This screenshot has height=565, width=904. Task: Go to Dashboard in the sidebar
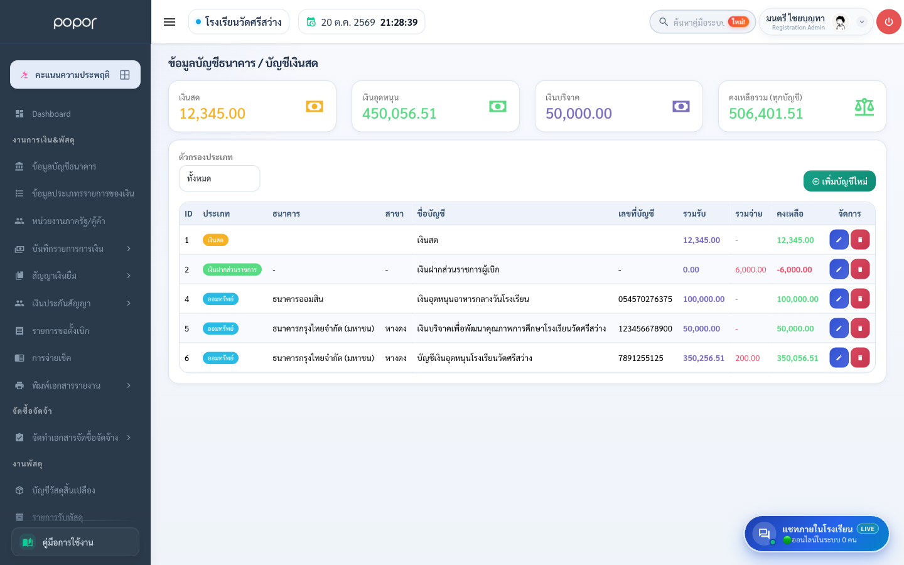(x=75, y=114)
